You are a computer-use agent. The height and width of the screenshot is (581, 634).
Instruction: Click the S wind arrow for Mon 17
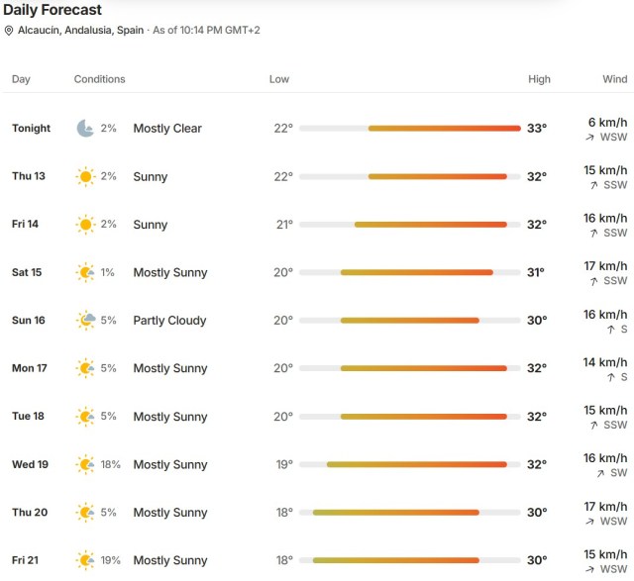point(611,377)
